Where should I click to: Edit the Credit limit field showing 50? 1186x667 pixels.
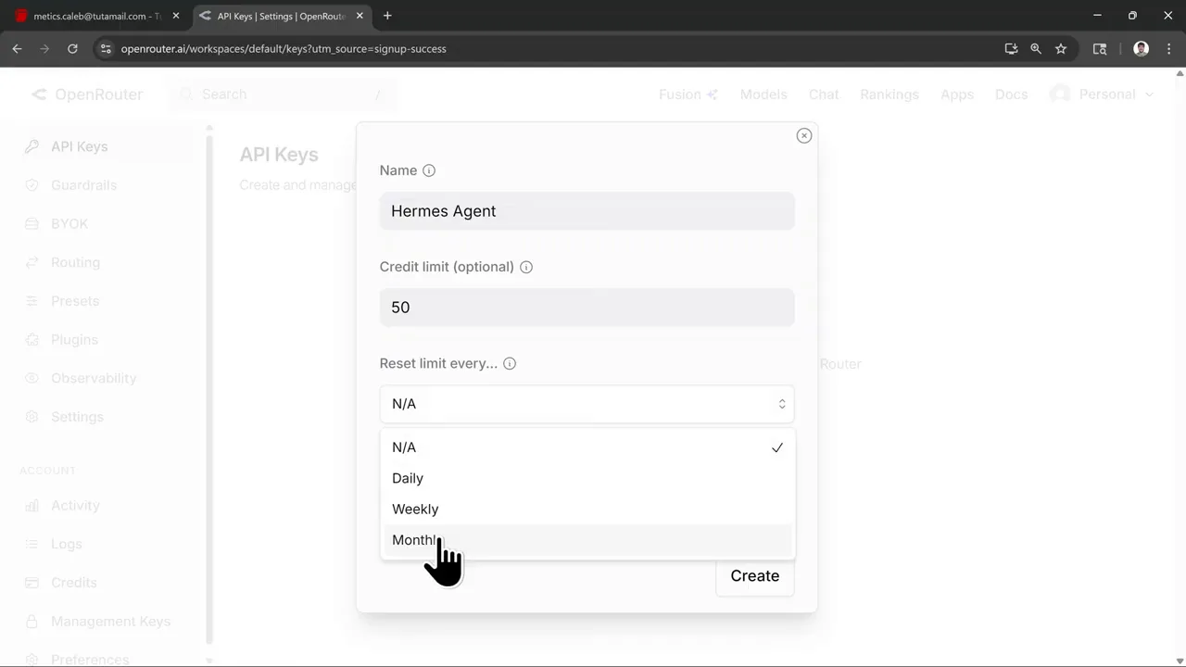[x=587, y=308]
